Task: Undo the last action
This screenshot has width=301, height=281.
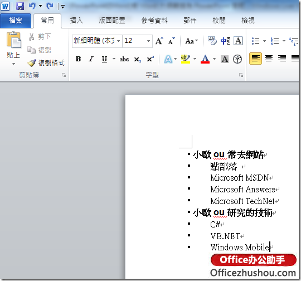Action: [32, 6]
